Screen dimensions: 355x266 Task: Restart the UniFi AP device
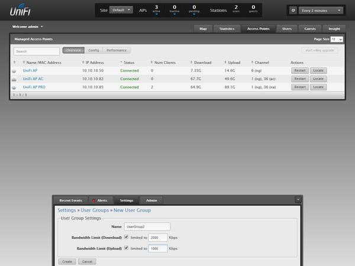click(x=300, y=70)
